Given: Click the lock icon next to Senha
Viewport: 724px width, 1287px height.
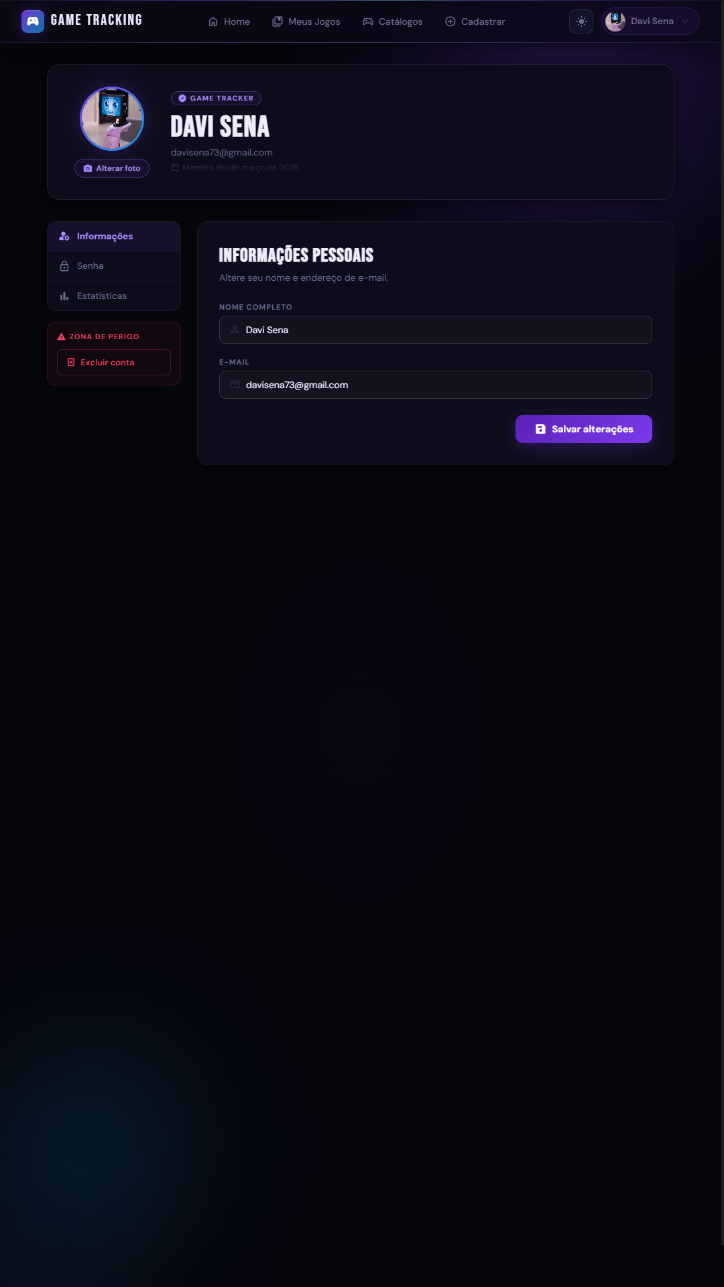Looking at the screenshot, I should 64,265.
